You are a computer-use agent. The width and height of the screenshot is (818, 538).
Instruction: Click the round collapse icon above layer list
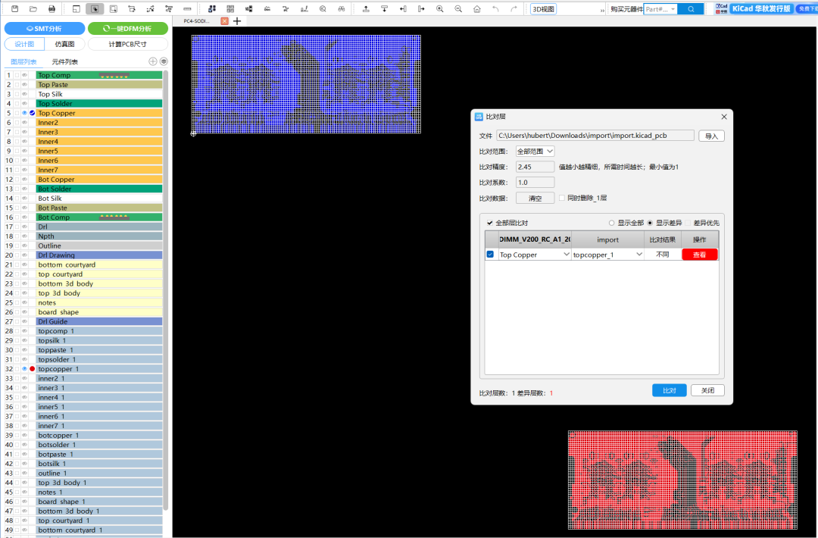tap(164, 61)
